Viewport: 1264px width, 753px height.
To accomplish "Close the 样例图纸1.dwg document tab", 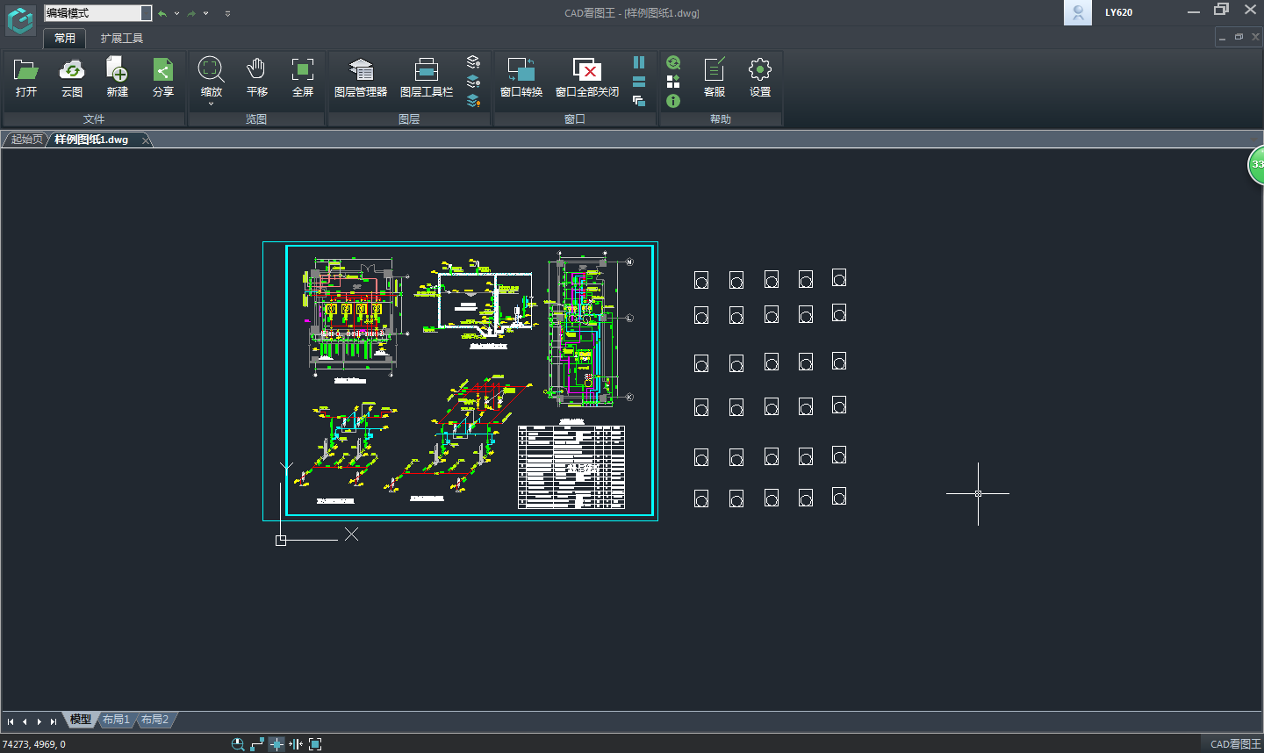I will (x=146, y=140).
